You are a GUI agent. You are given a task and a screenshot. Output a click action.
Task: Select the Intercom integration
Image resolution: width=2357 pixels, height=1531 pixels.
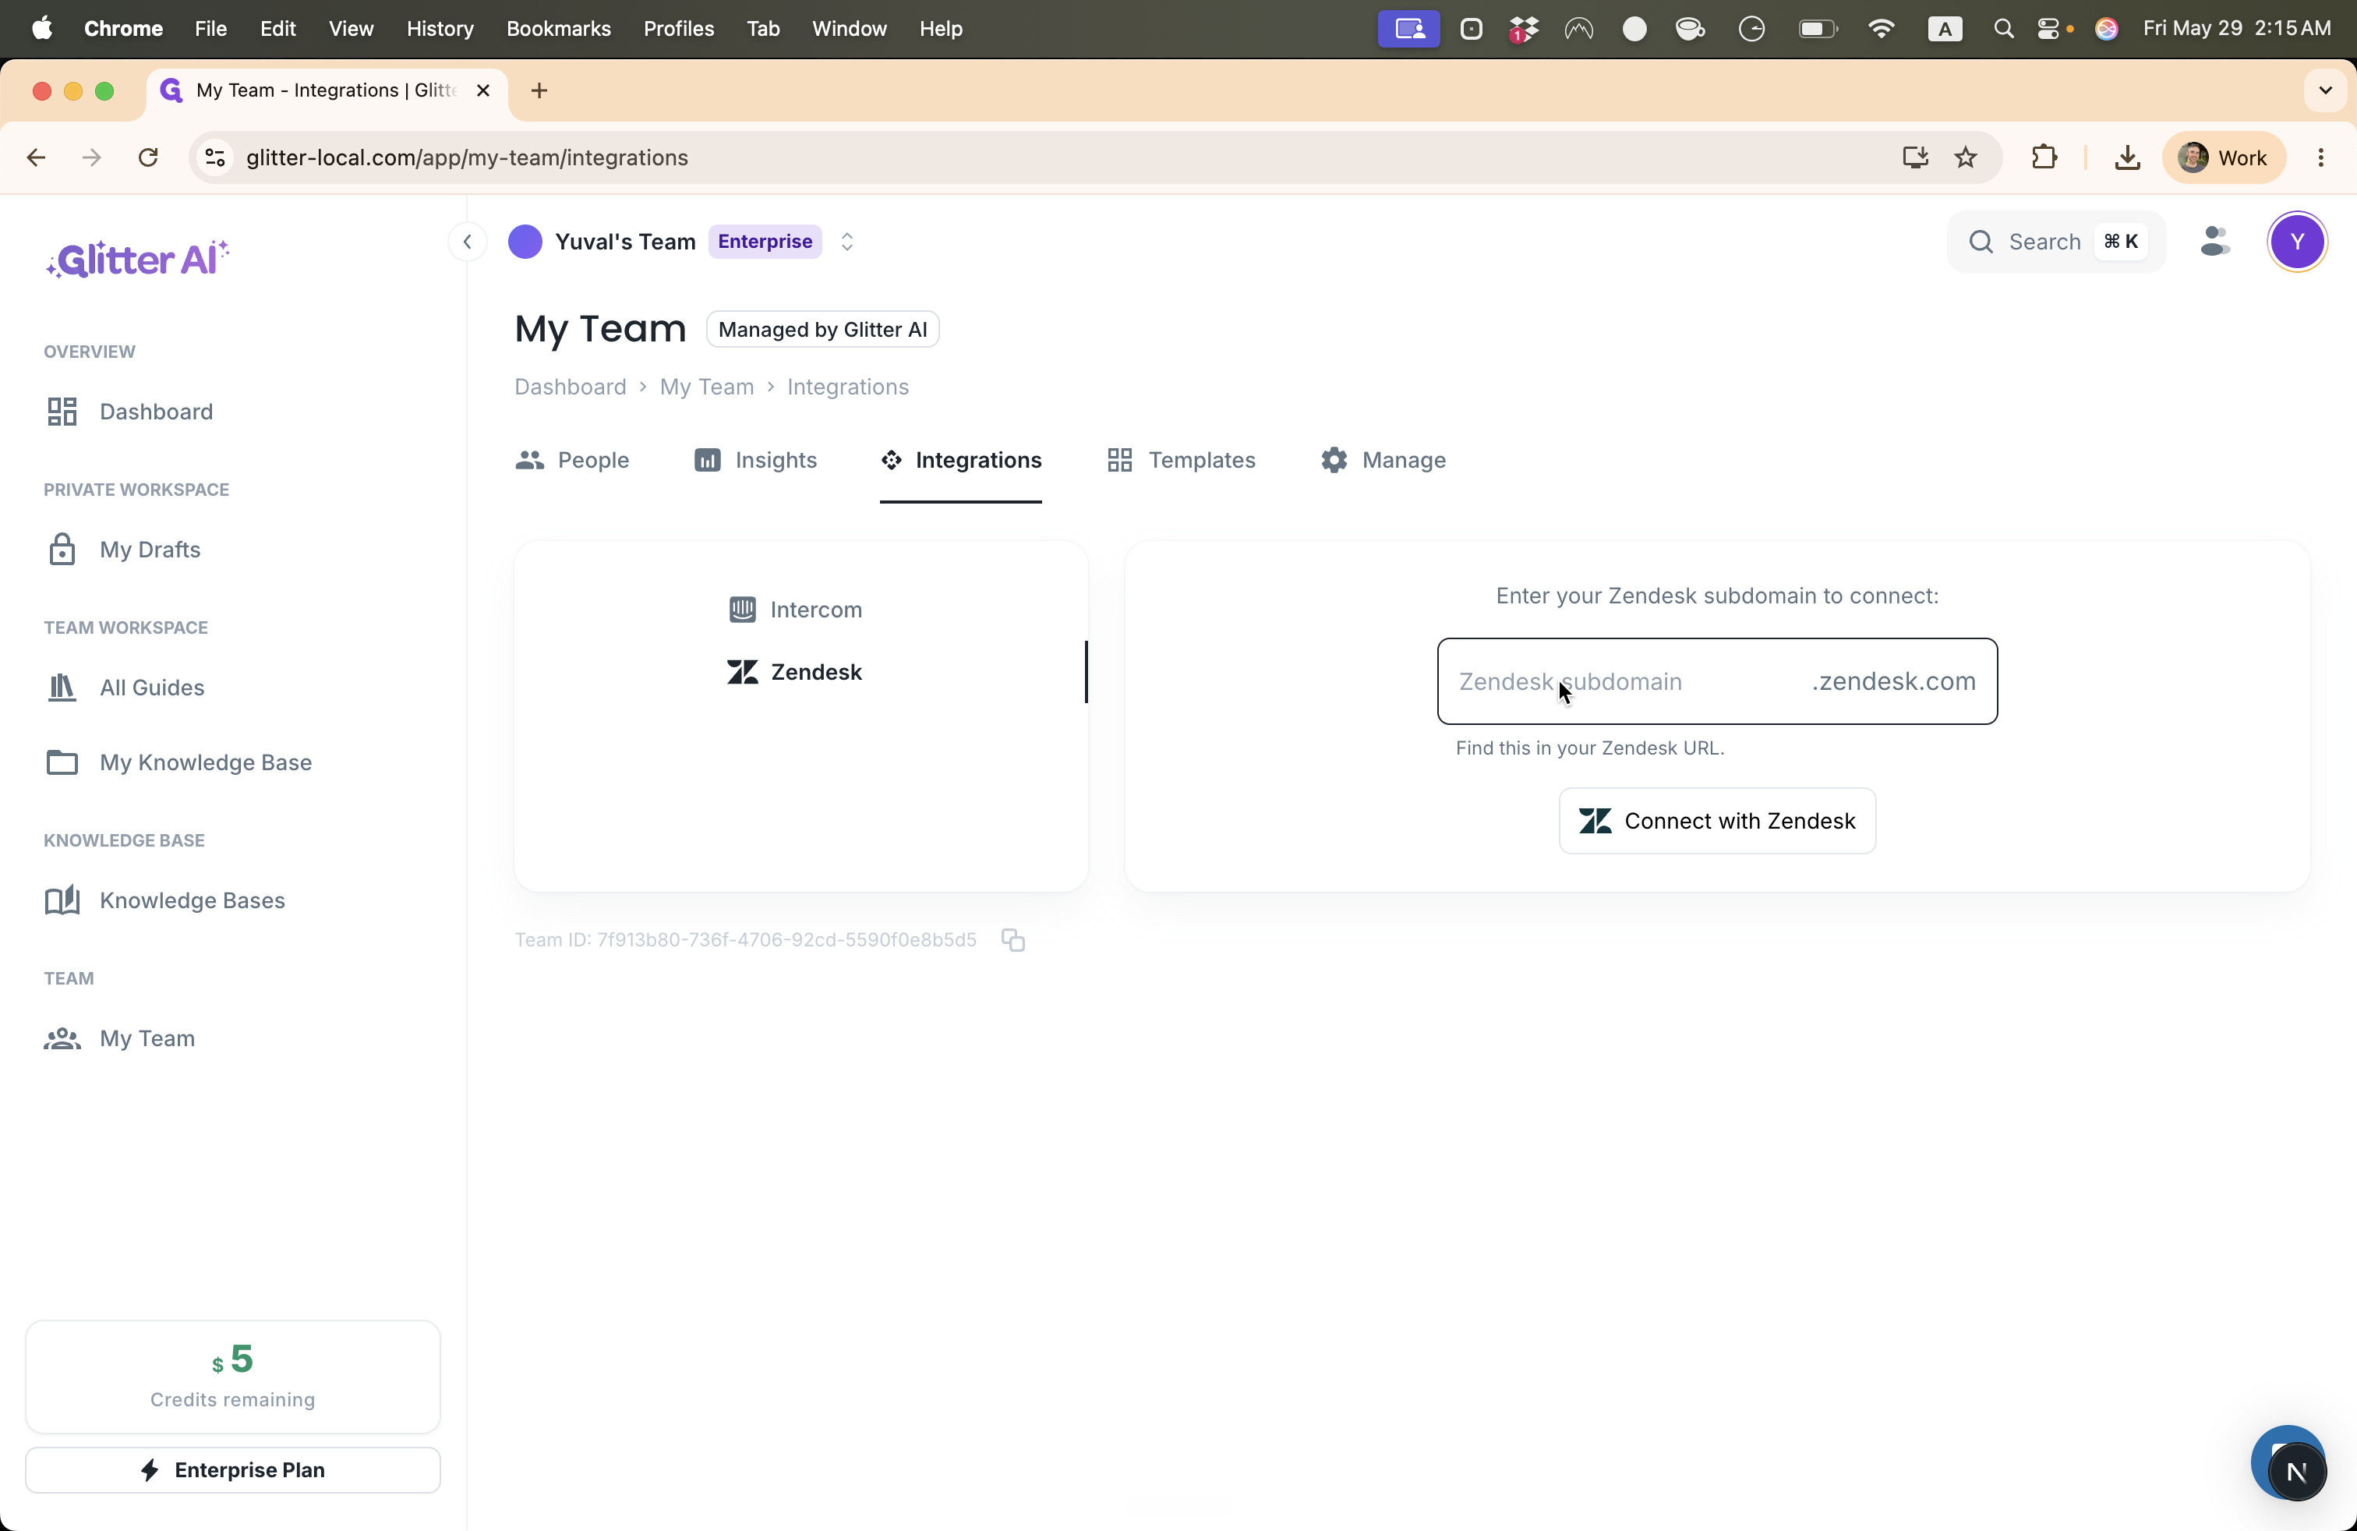pyautogui.click(x=795, y=610)
